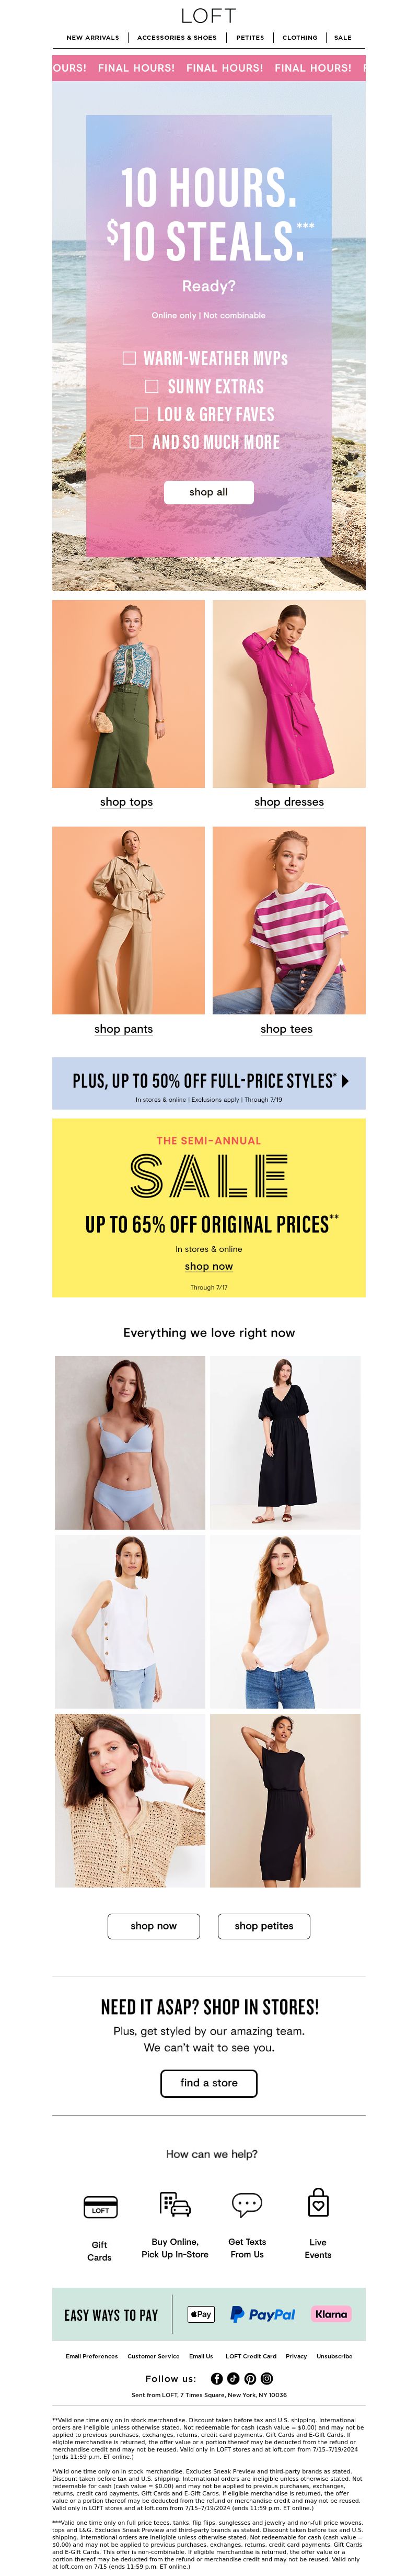The height and width of the screenshot is (2576, 418).
Task: Click the shop all button
Action: [x=208, y=492]
